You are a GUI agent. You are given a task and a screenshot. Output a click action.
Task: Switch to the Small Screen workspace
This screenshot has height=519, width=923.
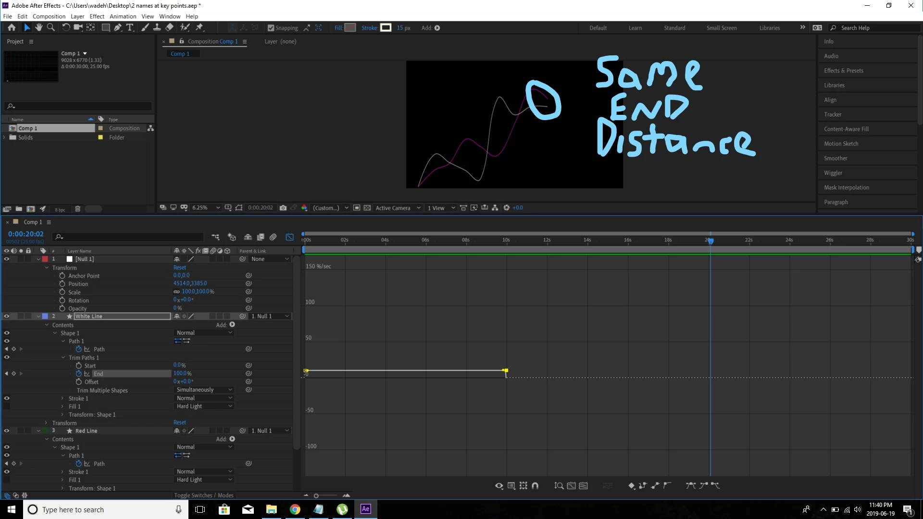(721, 28)
